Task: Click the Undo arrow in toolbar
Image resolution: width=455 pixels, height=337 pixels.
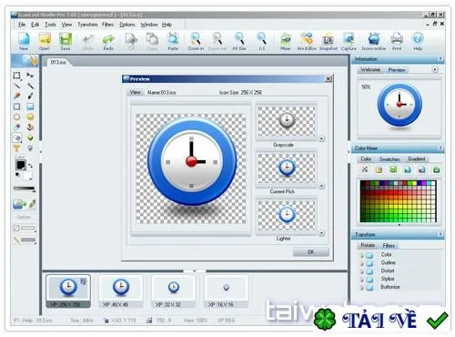Action: point(88,42)
